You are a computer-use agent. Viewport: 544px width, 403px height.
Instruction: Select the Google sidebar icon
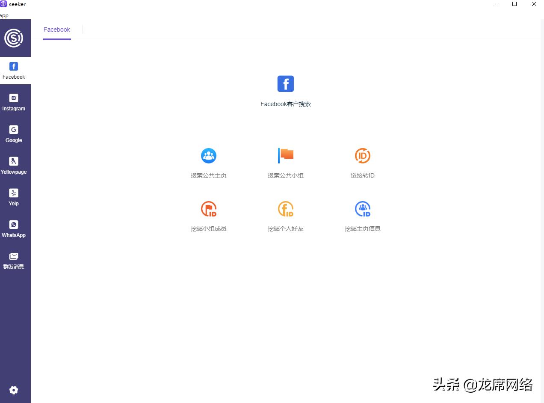14,134
